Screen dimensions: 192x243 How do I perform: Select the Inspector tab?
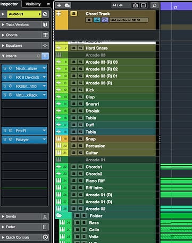pos(9,4)
